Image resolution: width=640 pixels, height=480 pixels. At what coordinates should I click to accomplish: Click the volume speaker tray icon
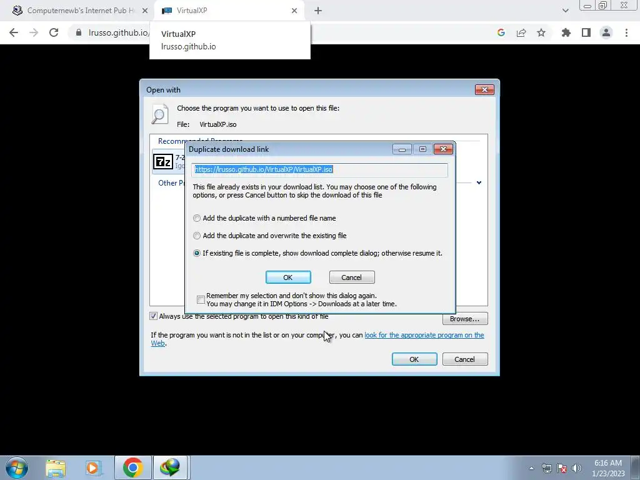pos(577,468)
